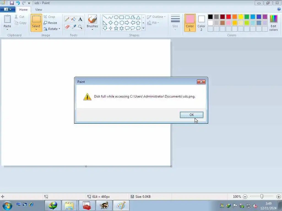This screenshot has height=211, width=282.
Task: Open the Size line thickness dropdown
Action: 175,22
